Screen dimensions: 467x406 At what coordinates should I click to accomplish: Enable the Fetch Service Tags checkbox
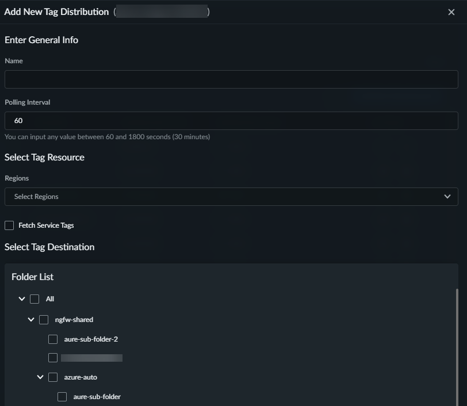[9, 225]
